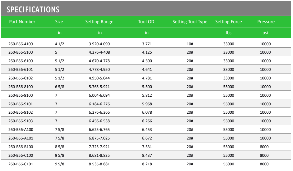293x171 pixels.
Task: Select part number 260-B56-4100
Action: point(21,44)
